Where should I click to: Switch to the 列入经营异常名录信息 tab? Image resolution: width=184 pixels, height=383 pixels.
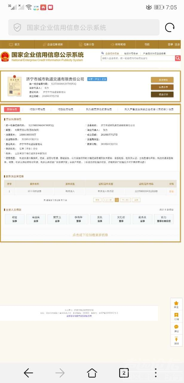coord(99,109)
